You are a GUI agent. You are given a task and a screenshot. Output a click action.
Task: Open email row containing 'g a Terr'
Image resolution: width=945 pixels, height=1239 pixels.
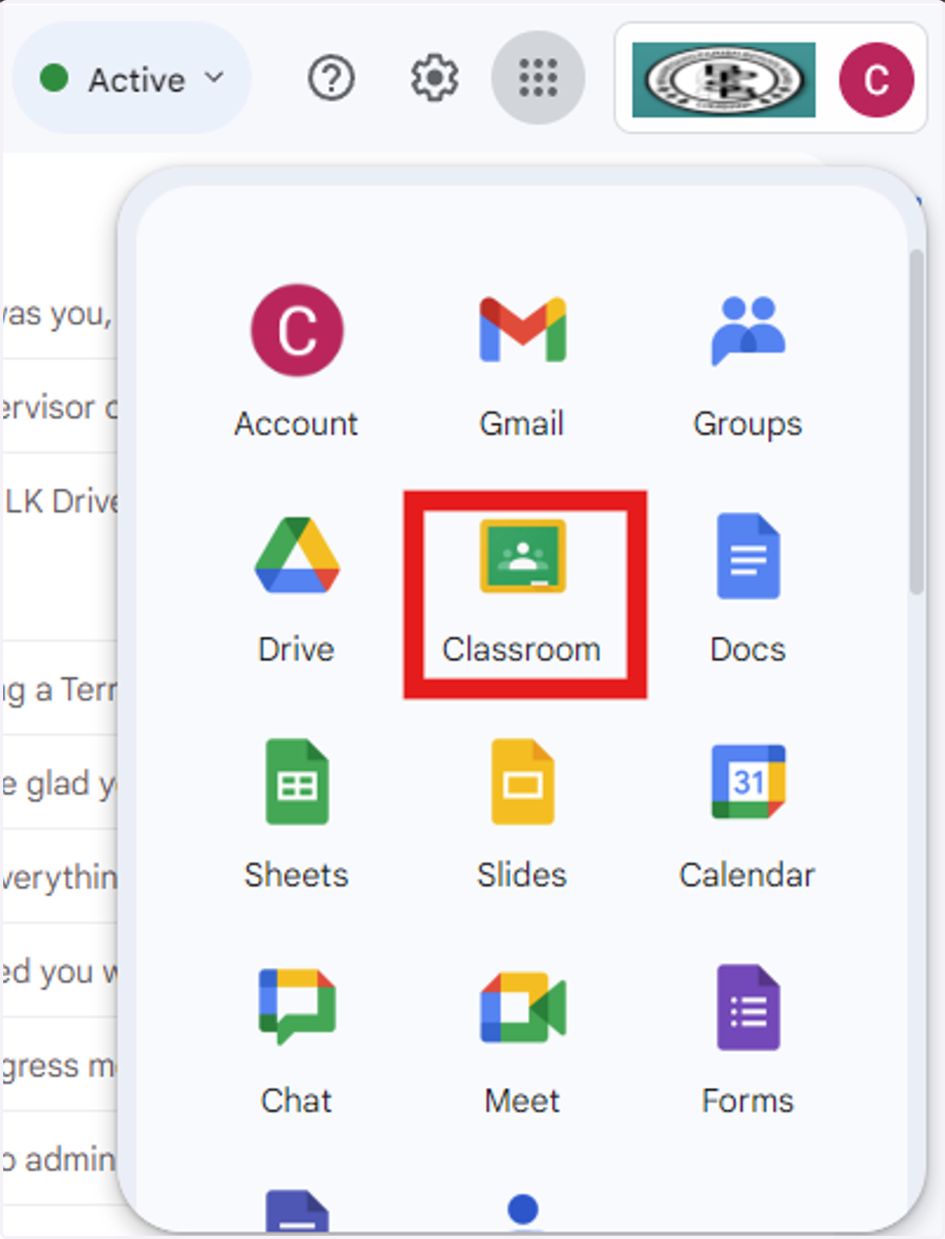(x=60, y=688)
